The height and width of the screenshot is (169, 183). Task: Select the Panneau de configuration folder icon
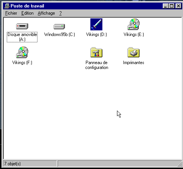pos(96,52)
